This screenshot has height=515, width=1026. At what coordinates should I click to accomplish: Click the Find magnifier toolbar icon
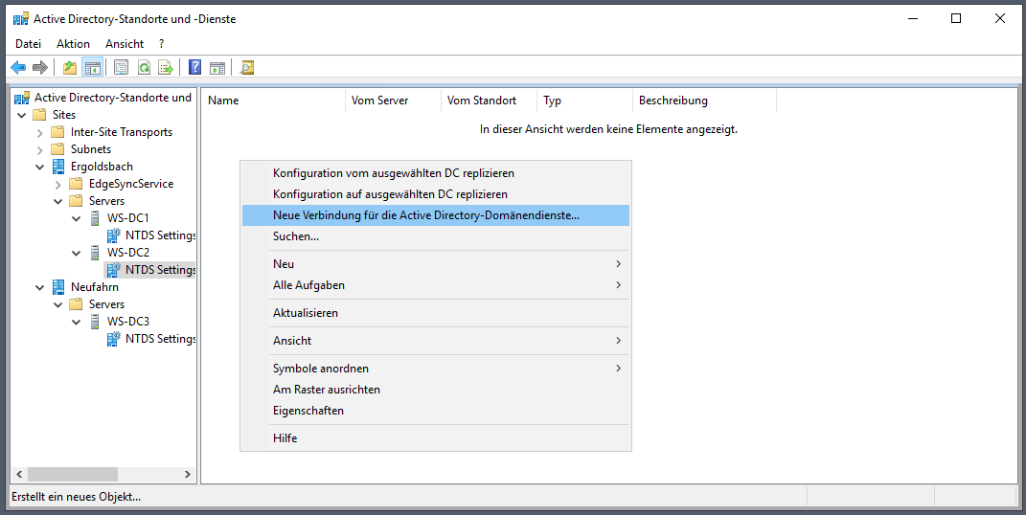tap(247, 67)
